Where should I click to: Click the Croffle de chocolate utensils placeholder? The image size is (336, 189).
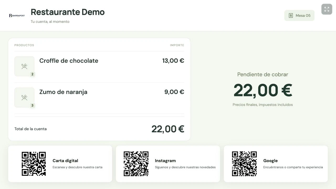24,66
